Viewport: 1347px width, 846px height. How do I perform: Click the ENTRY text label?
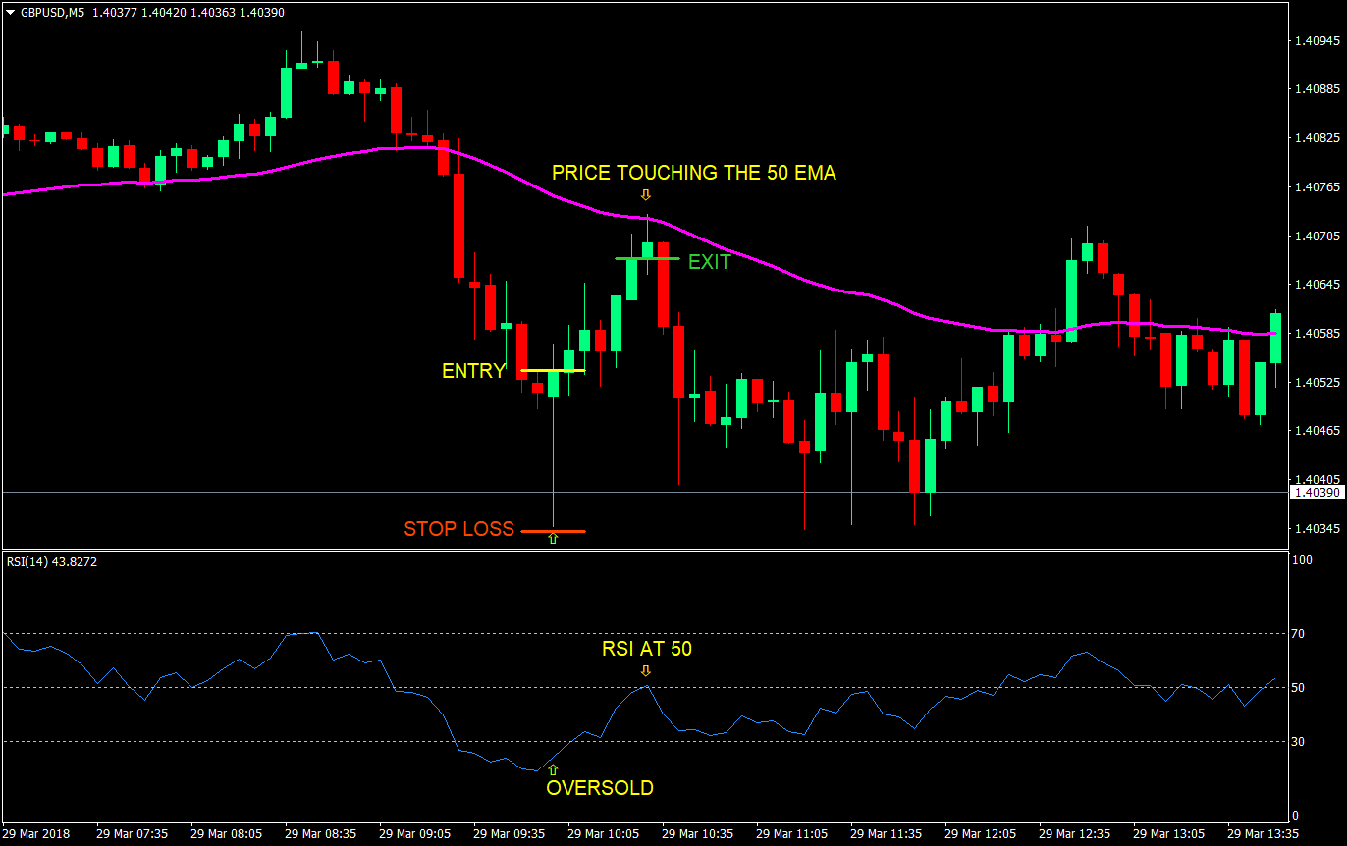[472, 371]
